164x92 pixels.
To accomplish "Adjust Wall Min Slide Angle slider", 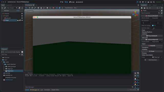I will pyautogui.click(x=157, y=28).
